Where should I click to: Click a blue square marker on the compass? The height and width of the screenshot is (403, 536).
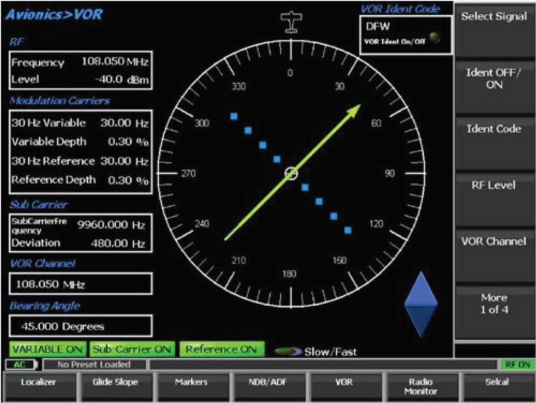(234, 116)
